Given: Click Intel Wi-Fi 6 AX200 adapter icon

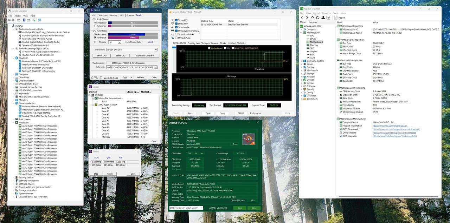Looking at the screenshot, I should pyautogui.click(x=20, y=113).
